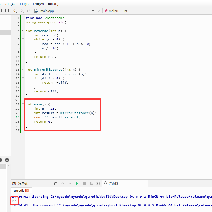This screenshot has width=212, height=212.
Task: Open the 工具(T) menu
Action: (x=24, y=4)
